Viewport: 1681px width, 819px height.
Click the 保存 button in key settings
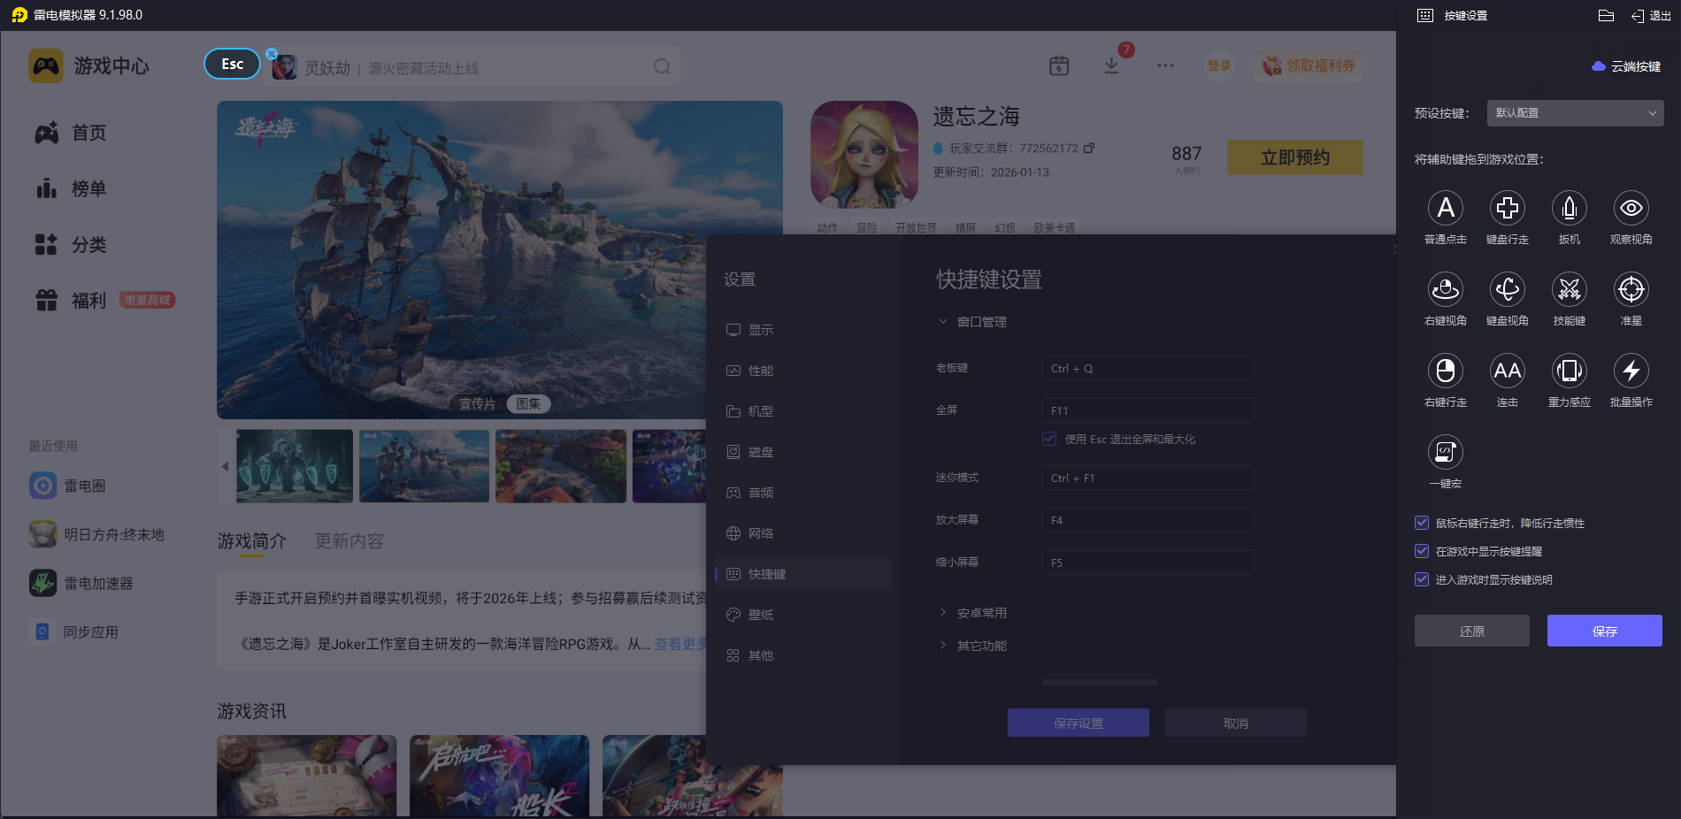tap(1605, 631)
